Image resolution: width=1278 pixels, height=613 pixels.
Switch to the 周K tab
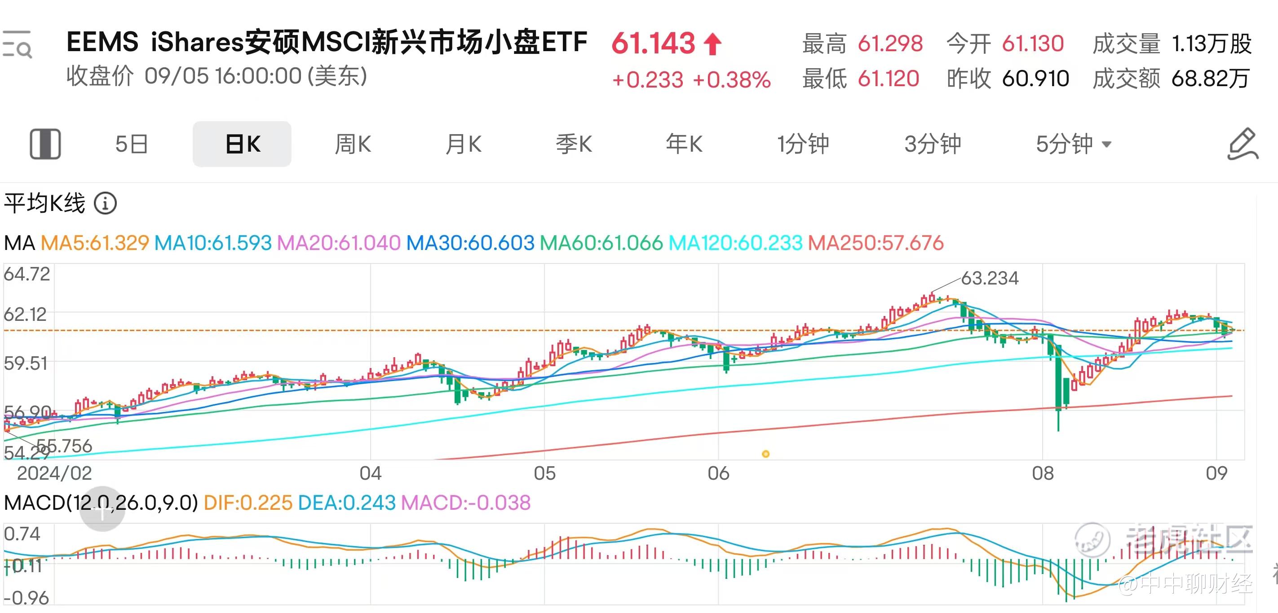[353, 144]
